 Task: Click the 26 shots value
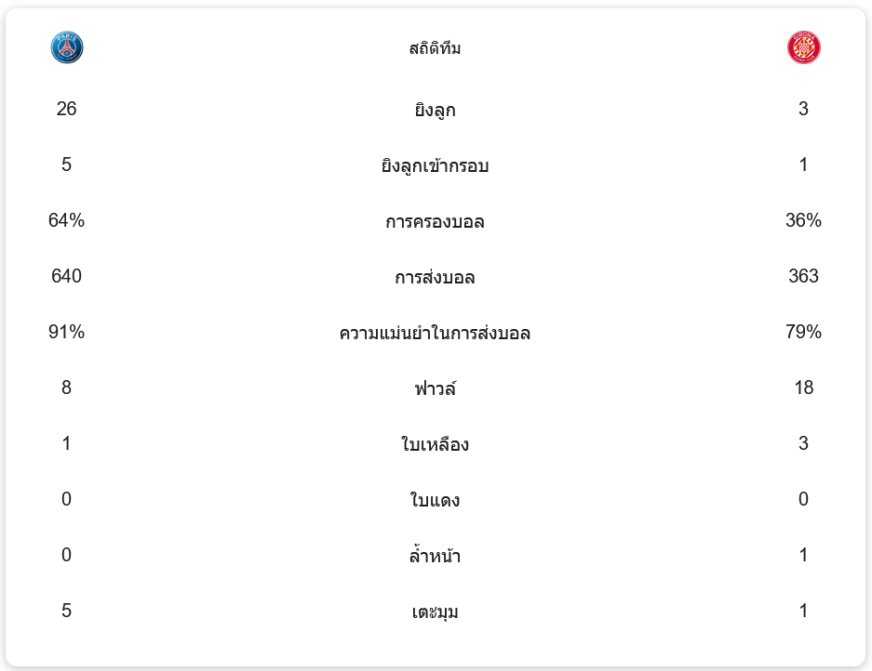(x=67, y=109)
